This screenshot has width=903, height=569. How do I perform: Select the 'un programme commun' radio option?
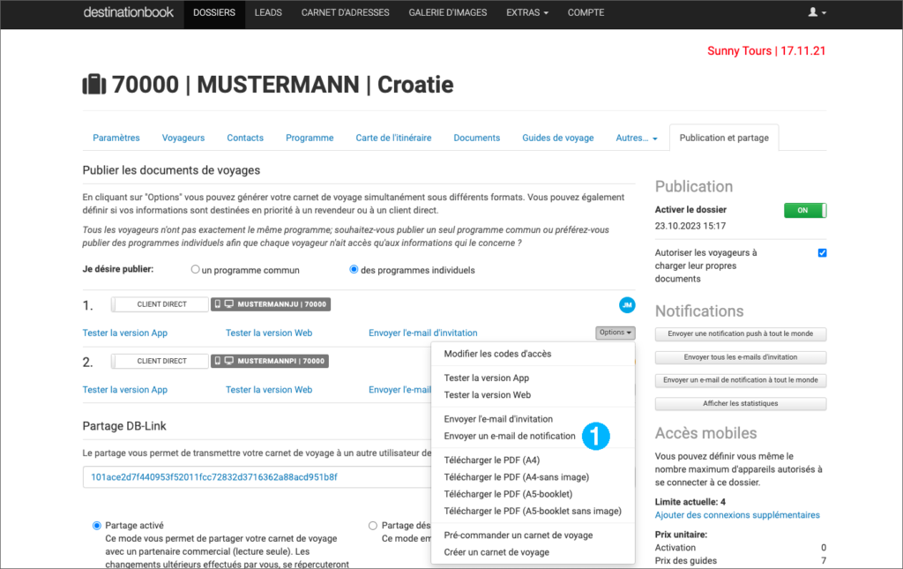pyautogui.click(x=196, y=270)
